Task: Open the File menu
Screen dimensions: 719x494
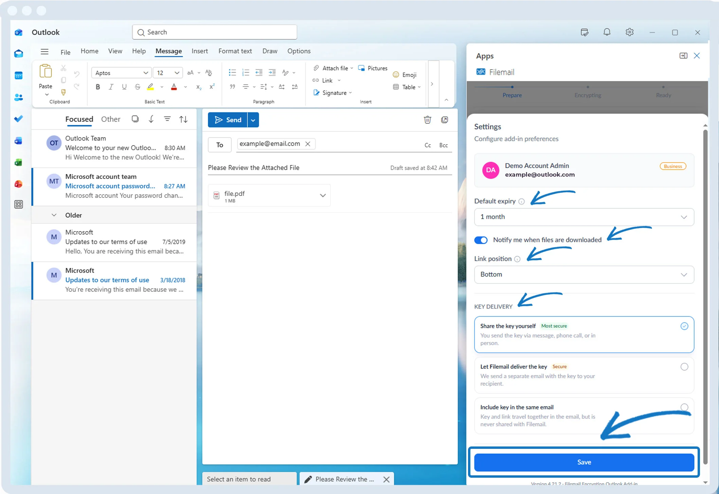Action: [x=65, y=52]
